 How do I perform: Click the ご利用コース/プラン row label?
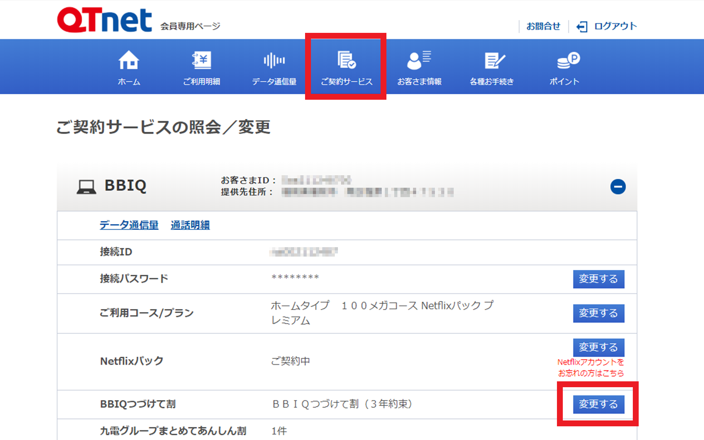pyautogui.click(x=146, y=313)
